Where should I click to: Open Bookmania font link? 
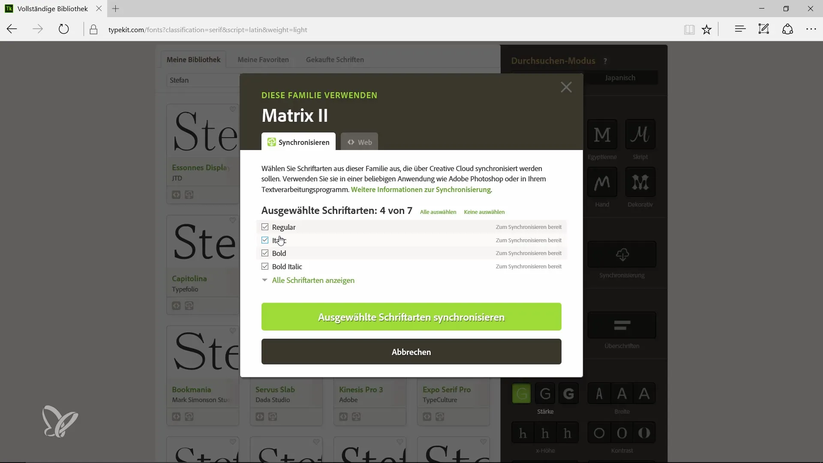(191, 389)
